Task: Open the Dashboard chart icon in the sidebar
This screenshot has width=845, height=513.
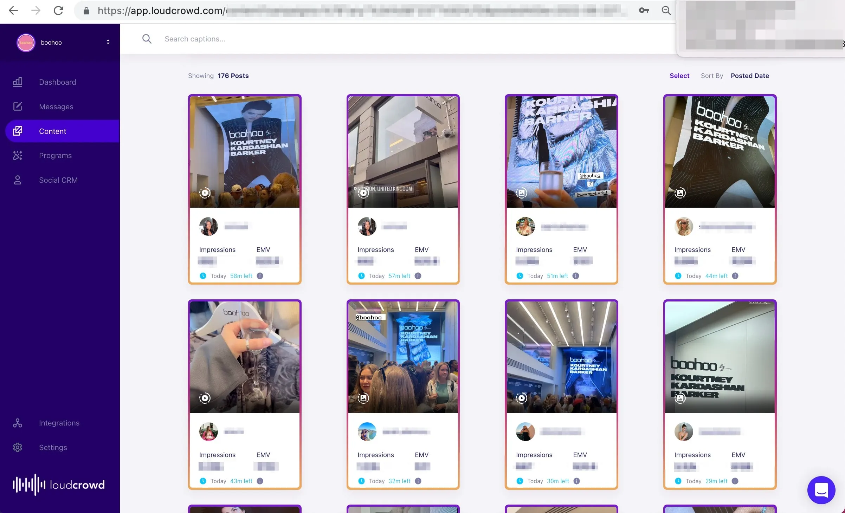Action: coord(18,82)
